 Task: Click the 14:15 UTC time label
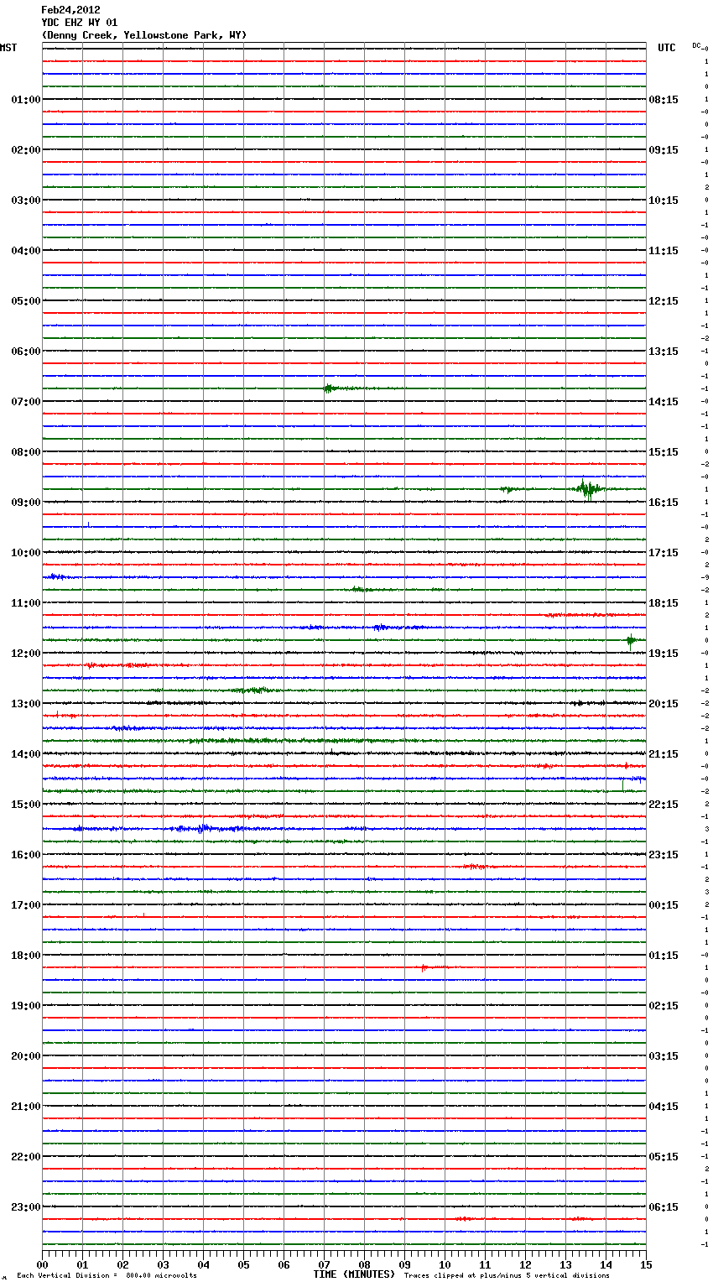tap(664, 402)
